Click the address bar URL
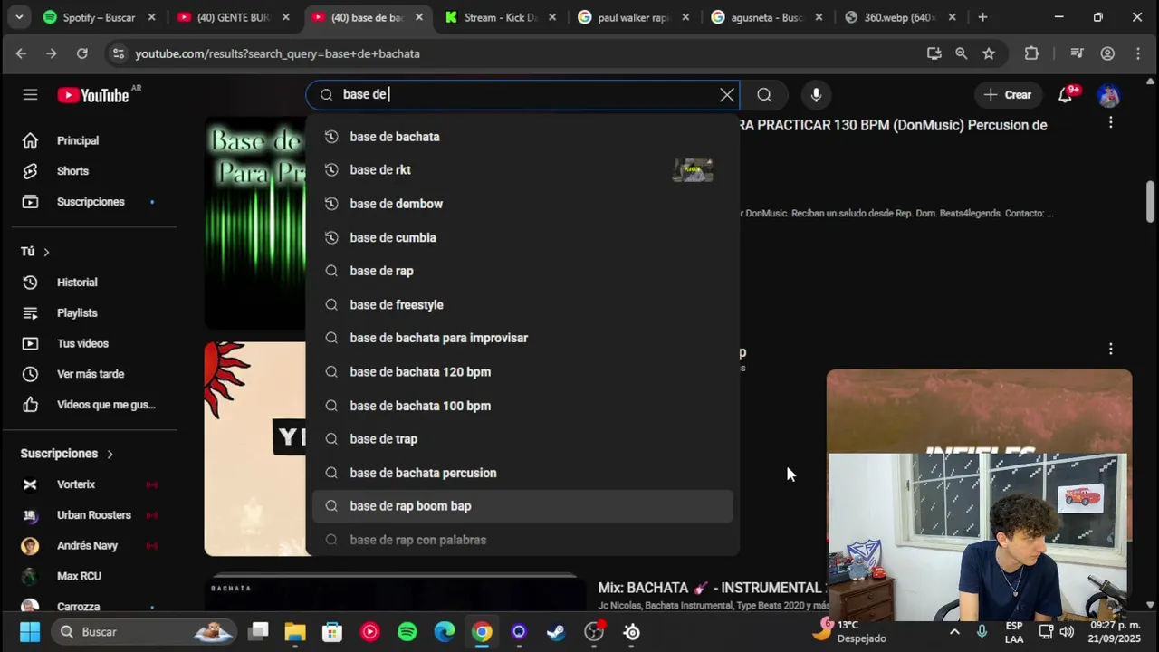This screenshot has width=1159, height=652. [277, 53]
